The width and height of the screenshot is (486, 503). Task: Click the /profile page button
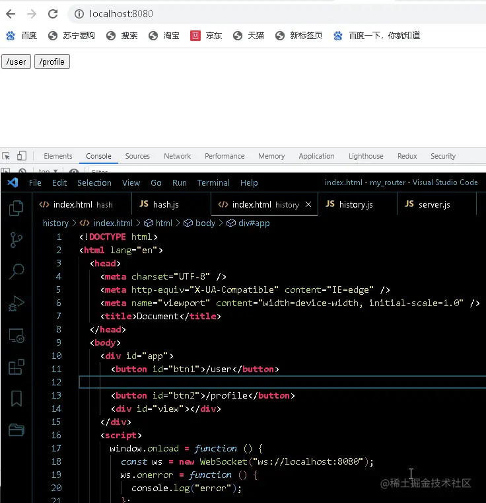coord(52,61)
